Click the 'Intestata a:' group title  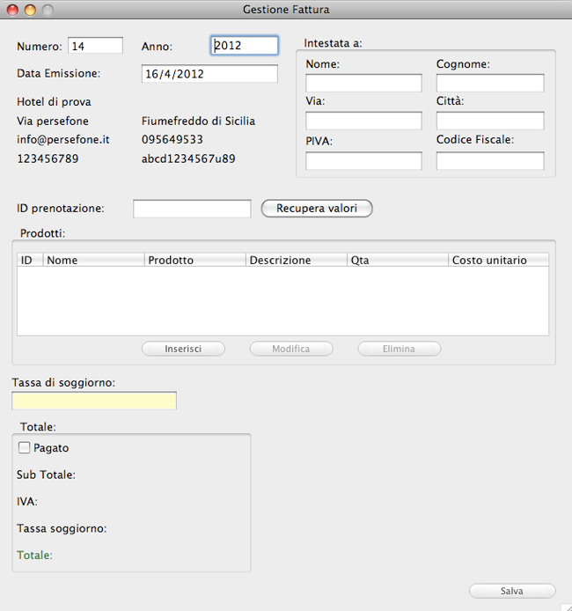point(333,43)
